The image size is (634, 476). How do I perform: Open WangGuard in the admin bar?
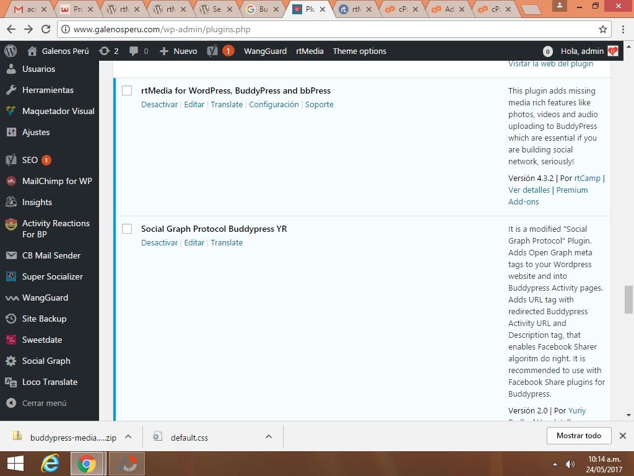point(265,51)
